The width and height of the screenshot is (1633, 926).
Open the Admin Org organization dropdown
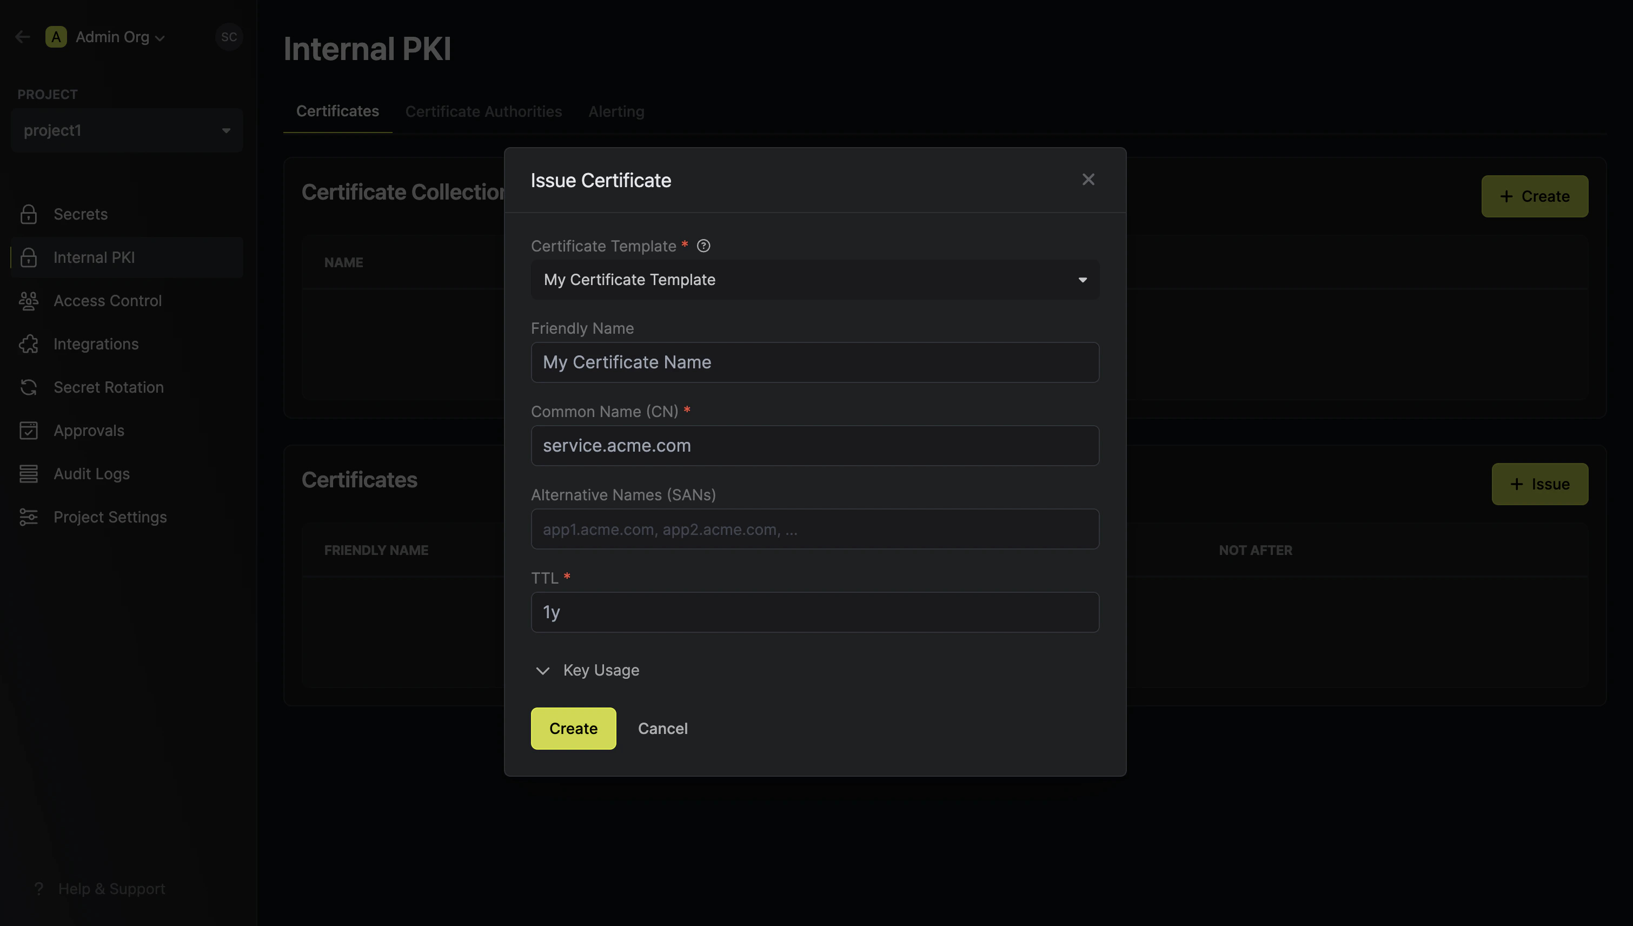click(120, 37)
